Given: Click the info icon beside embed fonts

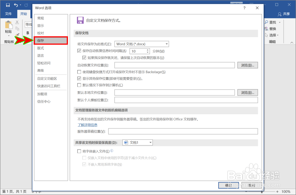Looking at the screenshot, I should 112,151.
